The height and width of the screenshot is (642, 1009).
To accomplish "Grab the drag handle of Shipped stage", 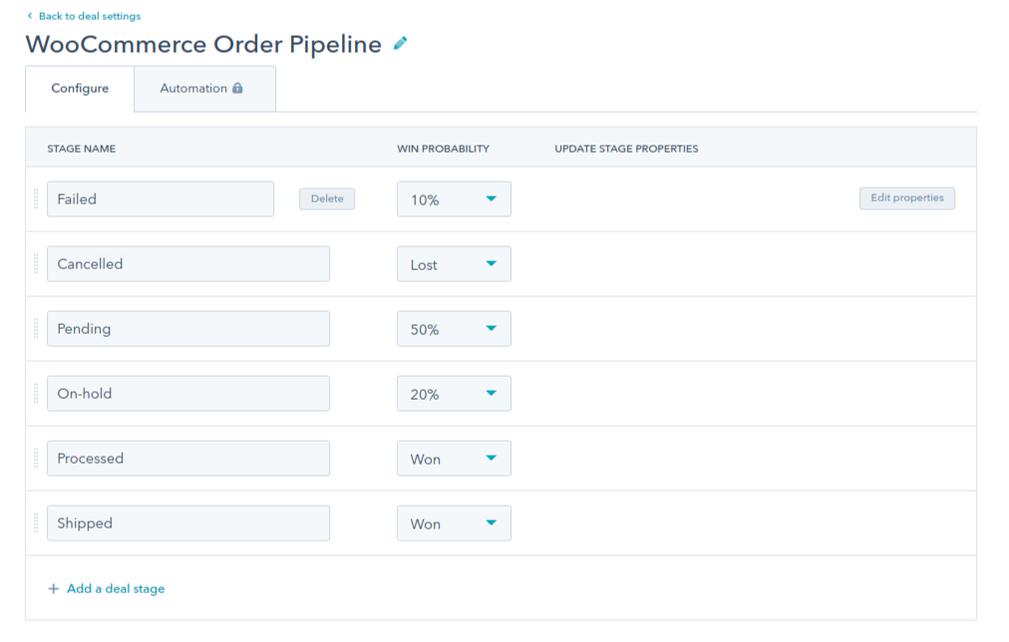I will 36,523.
